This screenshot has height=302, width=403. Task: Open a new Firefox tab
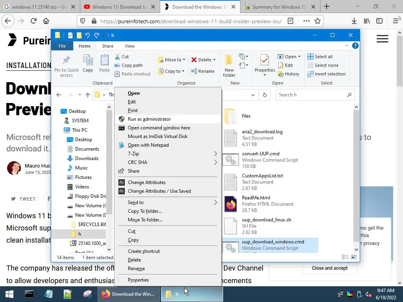point(327,6)
